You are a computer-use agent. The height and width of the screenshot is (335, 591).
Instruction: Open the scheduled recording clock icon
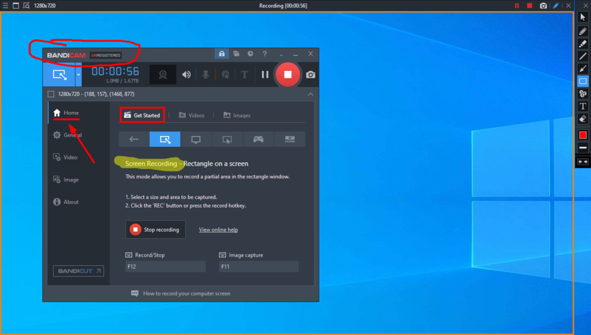250,54
